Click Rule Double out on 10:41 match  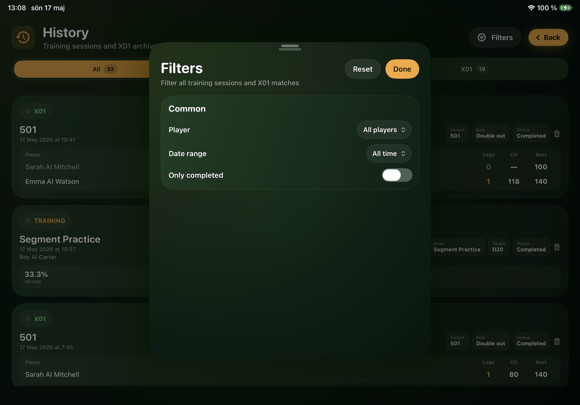[x=491, y=133]
